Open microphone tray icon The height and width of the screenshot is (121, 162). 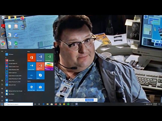click(x=147, y=104)
